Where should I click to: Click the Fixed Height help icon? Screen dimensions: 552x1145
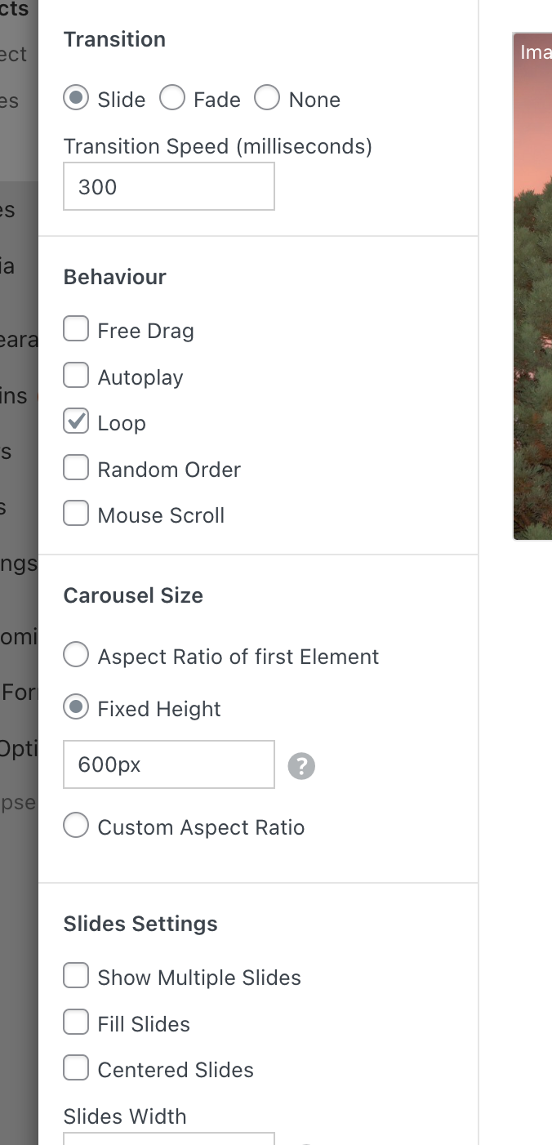point(301,766)
